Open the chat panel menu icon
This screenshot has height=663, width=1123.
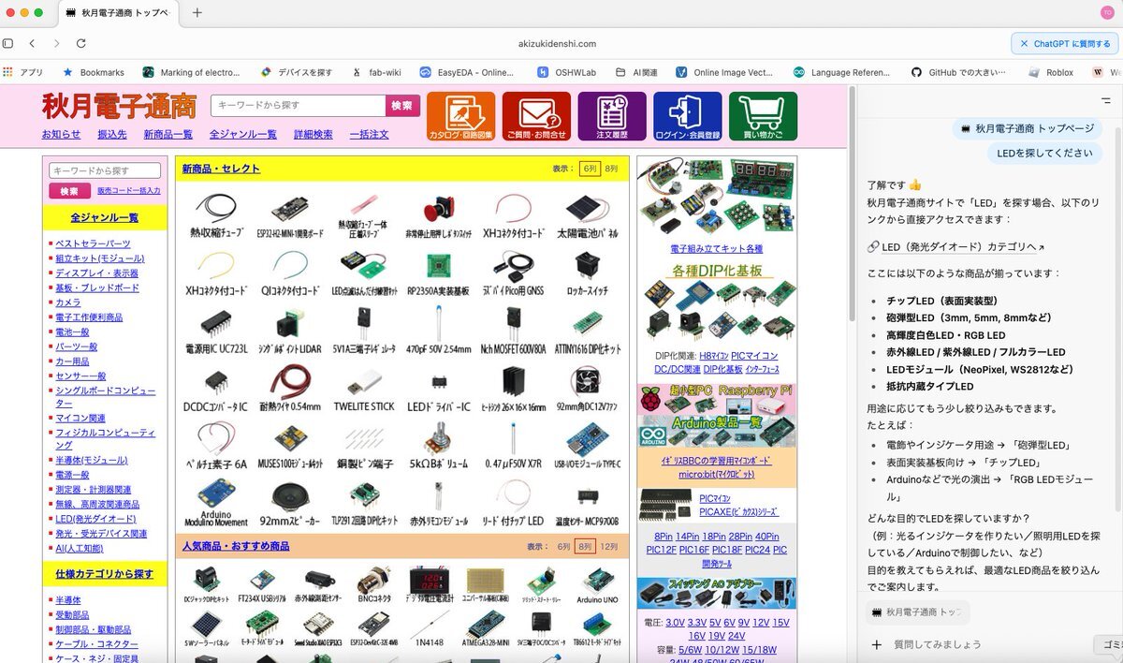coord(1106,100)
